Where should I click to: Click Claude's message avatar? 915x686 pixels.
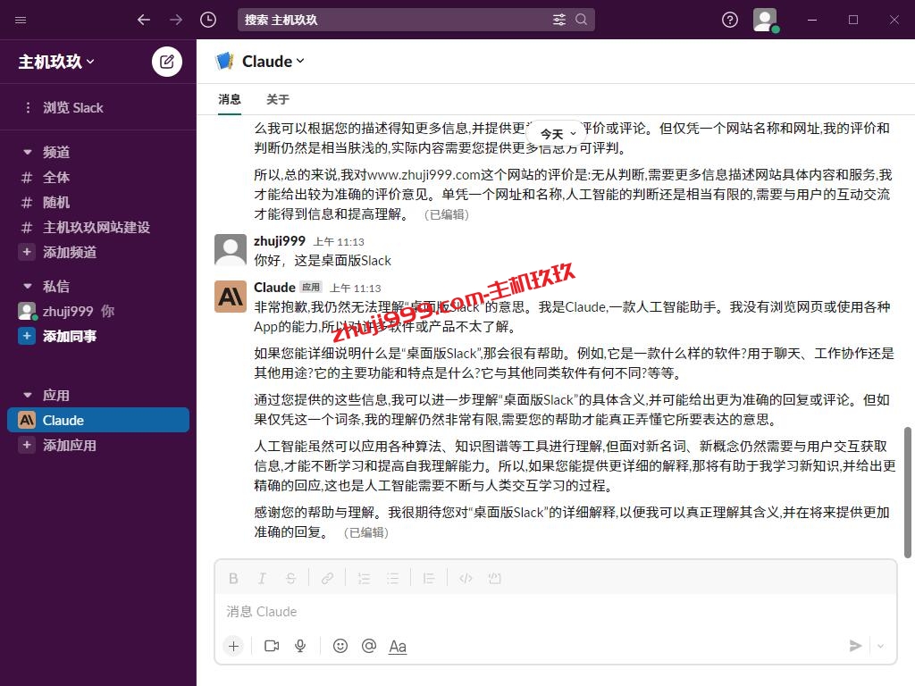(231, 297)
